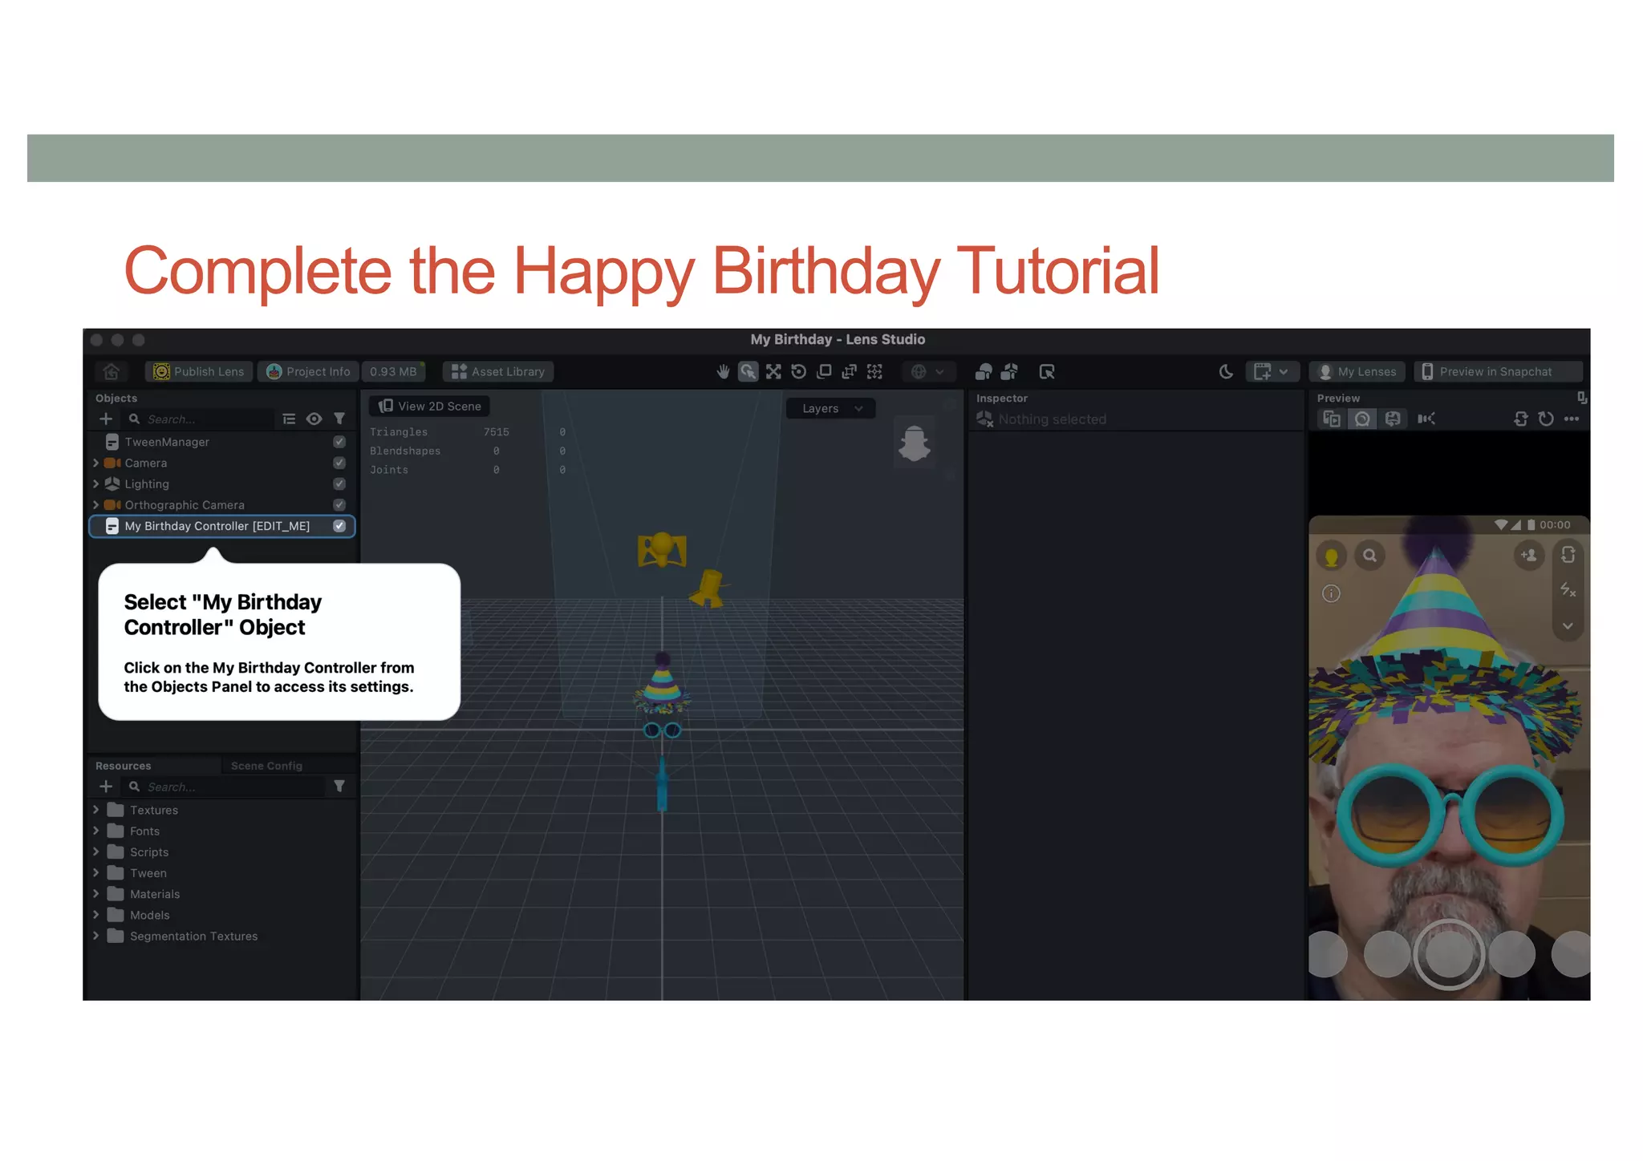Select the Scale tool

[824, 372]
